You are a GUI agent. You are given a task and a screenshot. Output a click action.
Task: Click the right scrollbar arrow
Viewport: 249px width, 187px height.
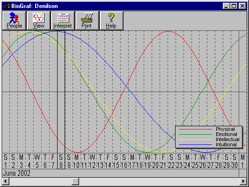(x=243, y=181)
